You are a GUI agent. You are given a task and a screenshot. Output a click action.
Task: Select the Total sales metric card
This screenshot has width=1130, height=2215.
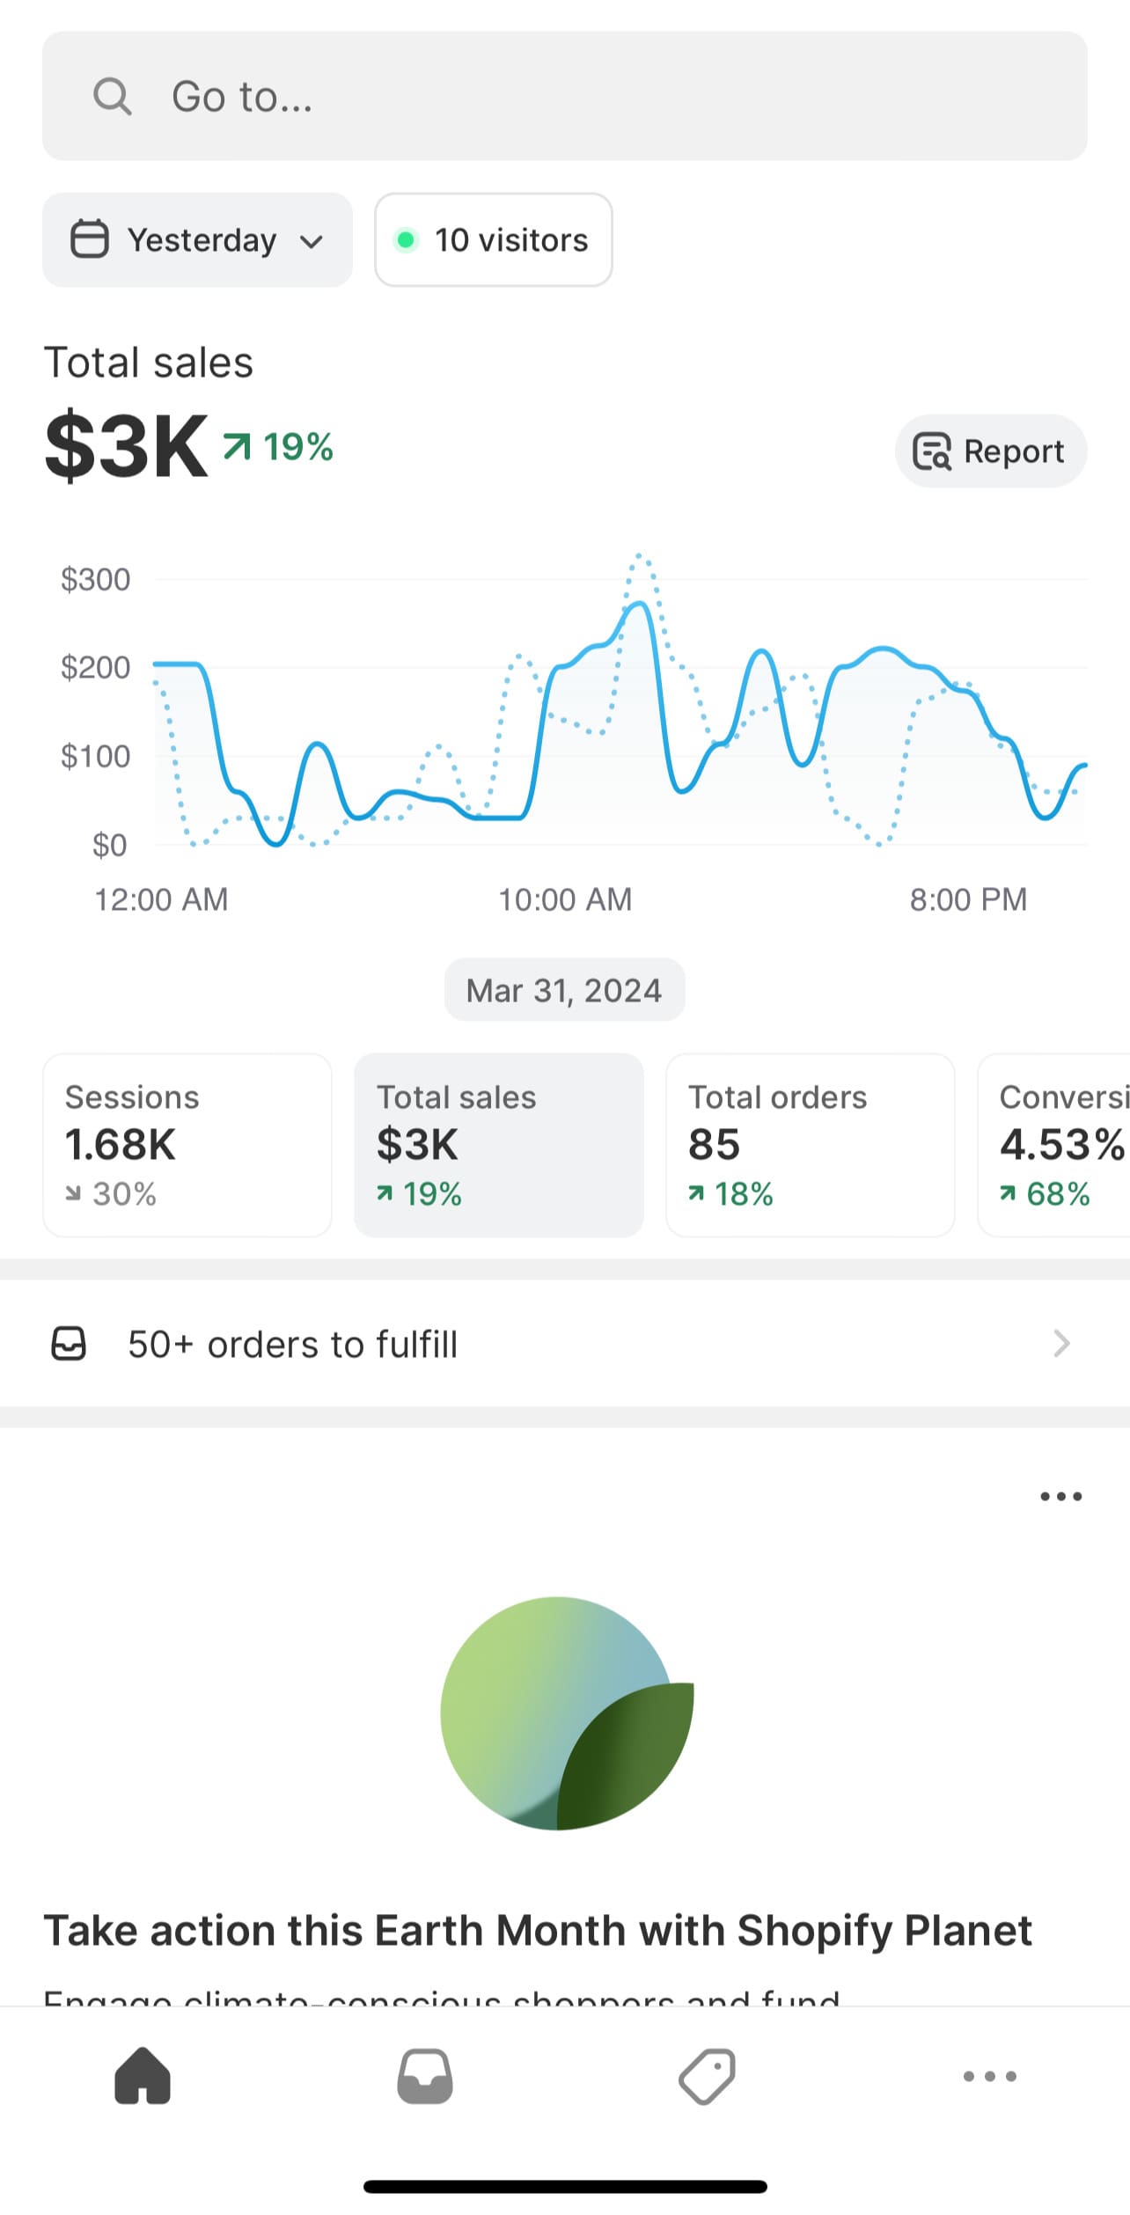pos(499,1145)
